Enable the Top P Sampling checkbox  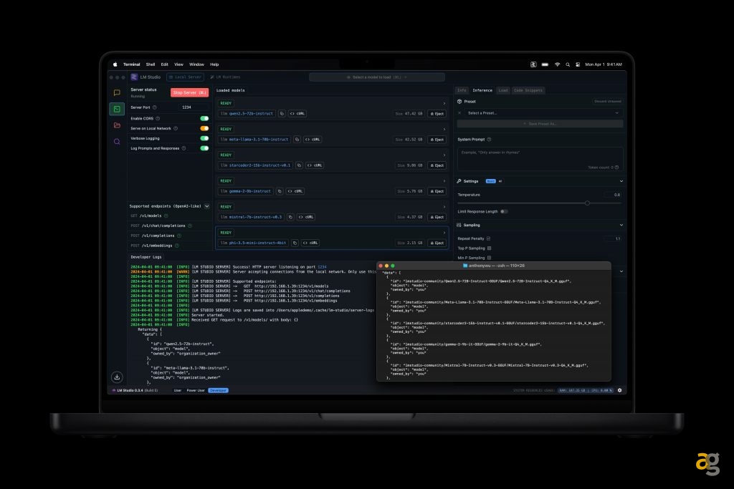pyautogui.click(x=490, y=248)
